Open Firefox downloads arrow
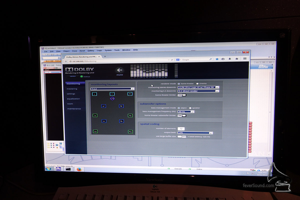This screenshot has width=300, height=200. (x=229, y=59)
